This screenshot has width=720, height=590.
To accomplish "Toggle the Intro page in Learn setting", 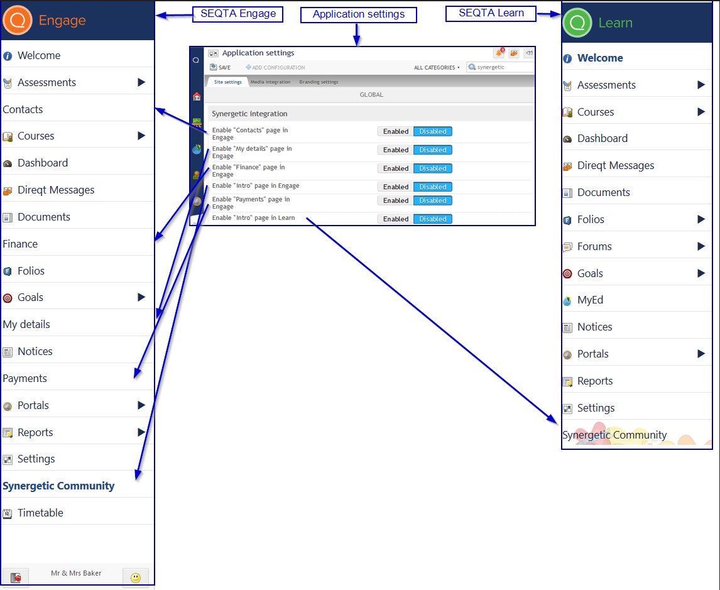I will (x=432, y=219).
